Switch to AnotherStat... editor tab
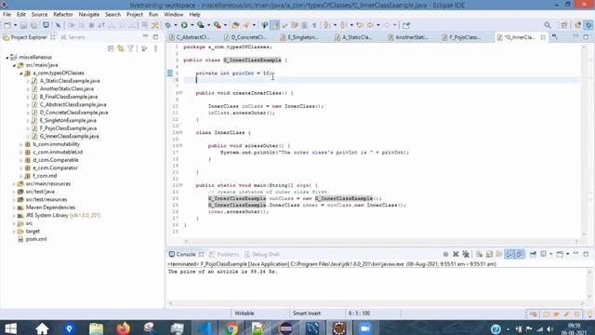 pos(408,37)
